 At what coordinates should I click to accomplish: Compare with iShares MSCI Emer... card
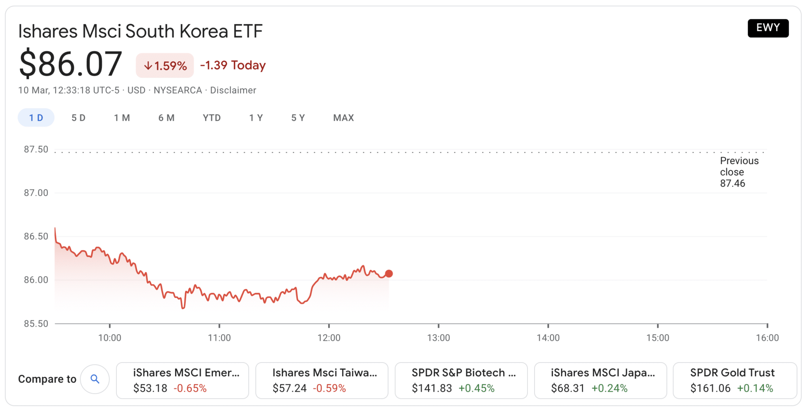[x=182, y=380]
